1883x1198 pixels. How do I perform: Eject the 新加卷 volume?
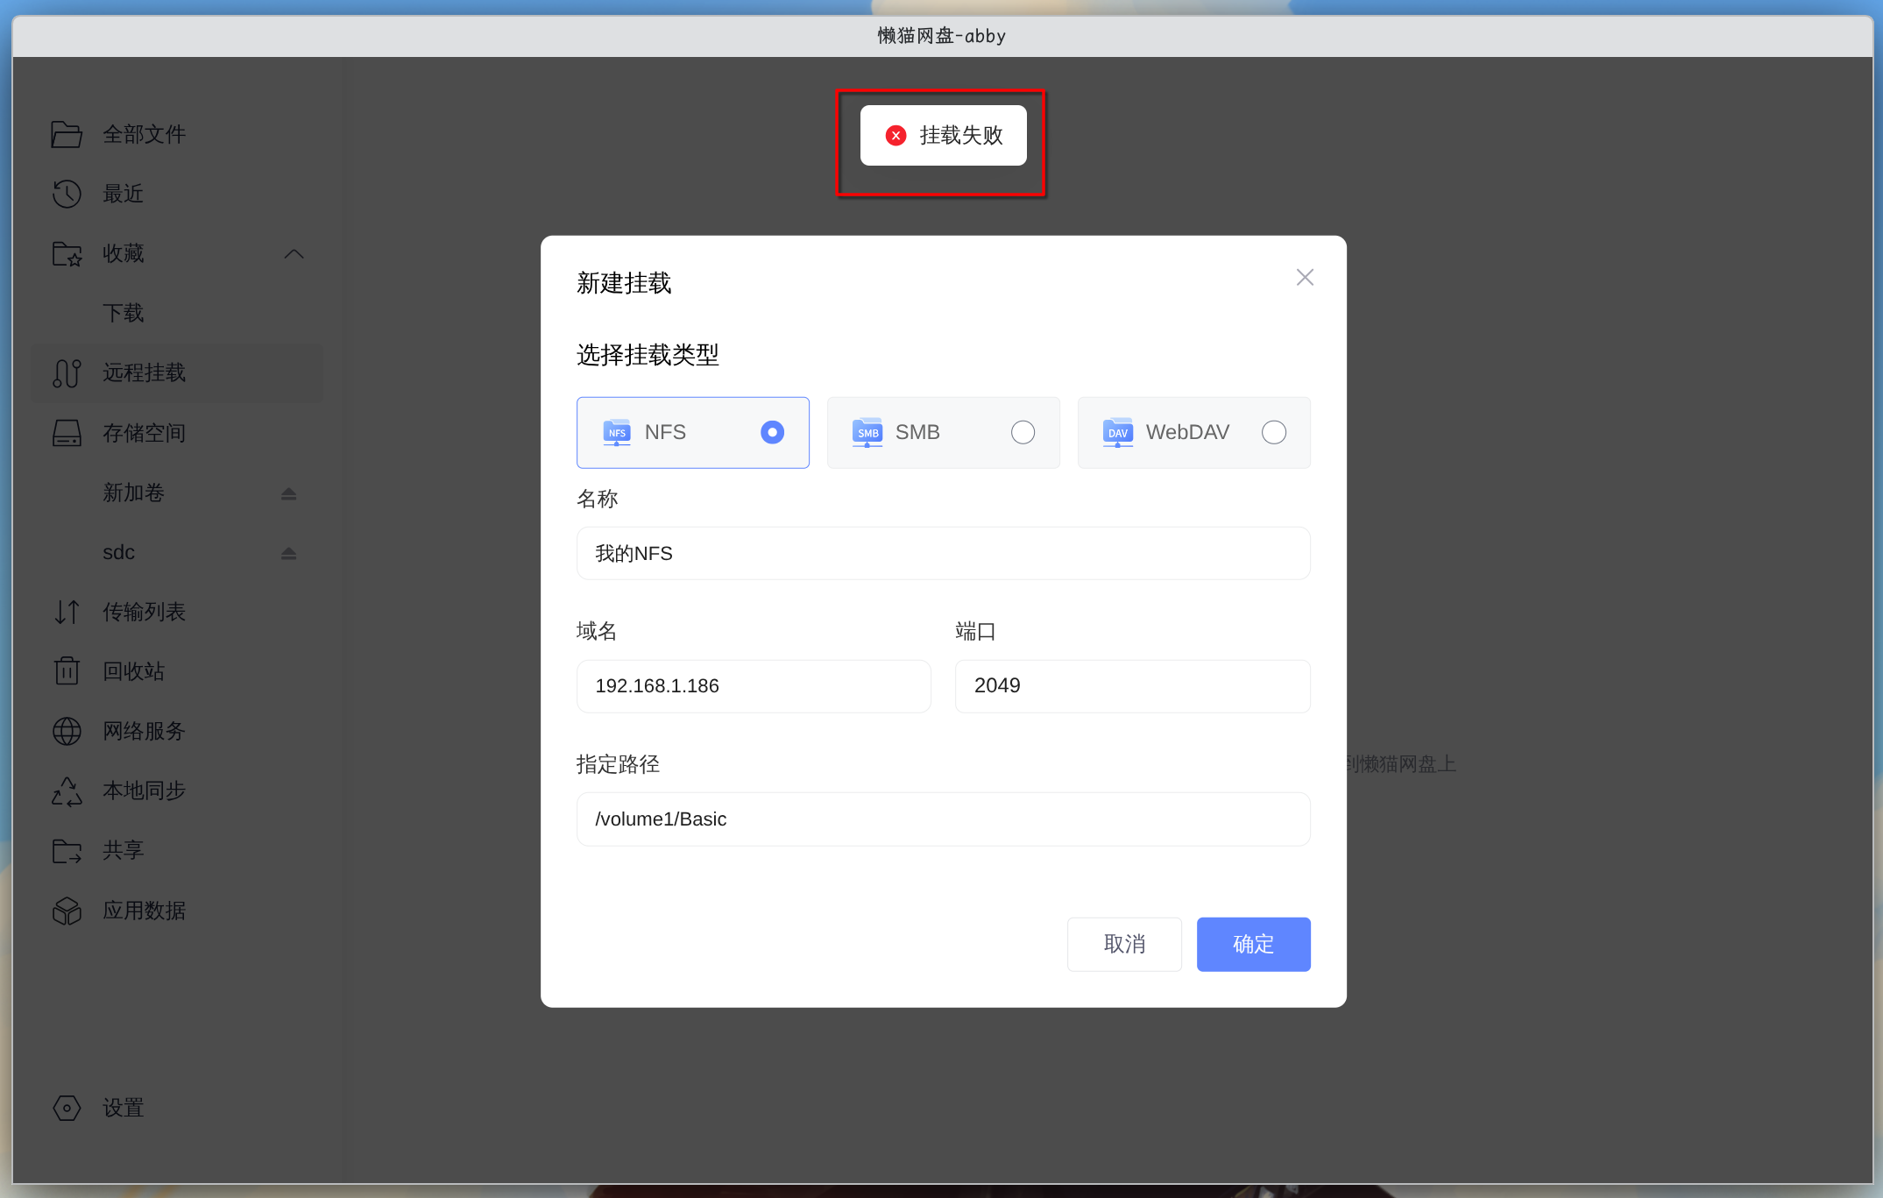click(x=289, y=493)
